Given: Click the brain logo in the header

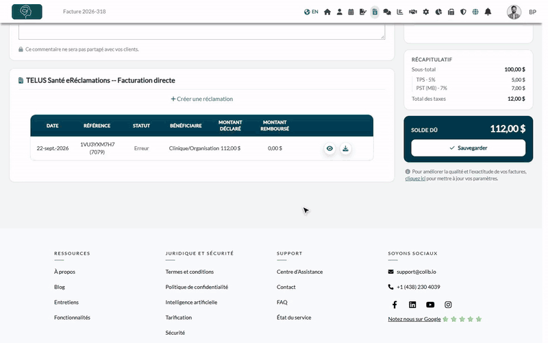Looking at the screenshot, I should [x=27, y=12].
